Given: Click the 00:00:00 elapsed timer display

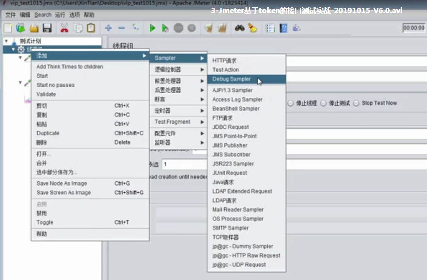Looking at the screenshot, I should click(x=413, y=28).
